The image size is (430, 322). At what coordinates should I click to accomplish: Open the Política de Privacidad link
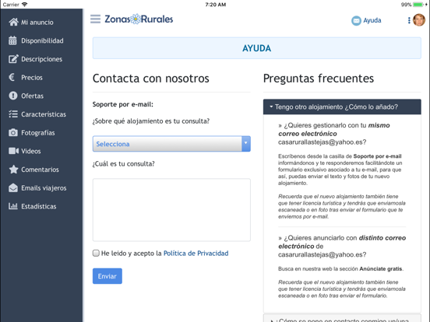pyautogui.click(x=196, y=254)
